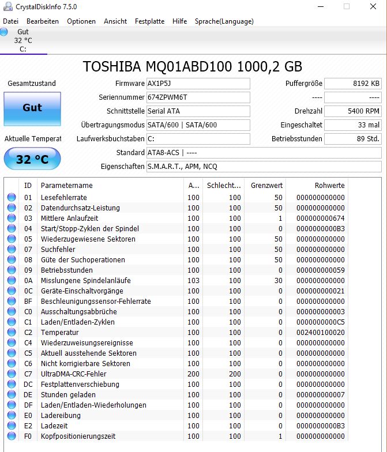
Task: Click raw value 000000000674 for Mittlere Anlaufzeit
Action: coord(321,218)
